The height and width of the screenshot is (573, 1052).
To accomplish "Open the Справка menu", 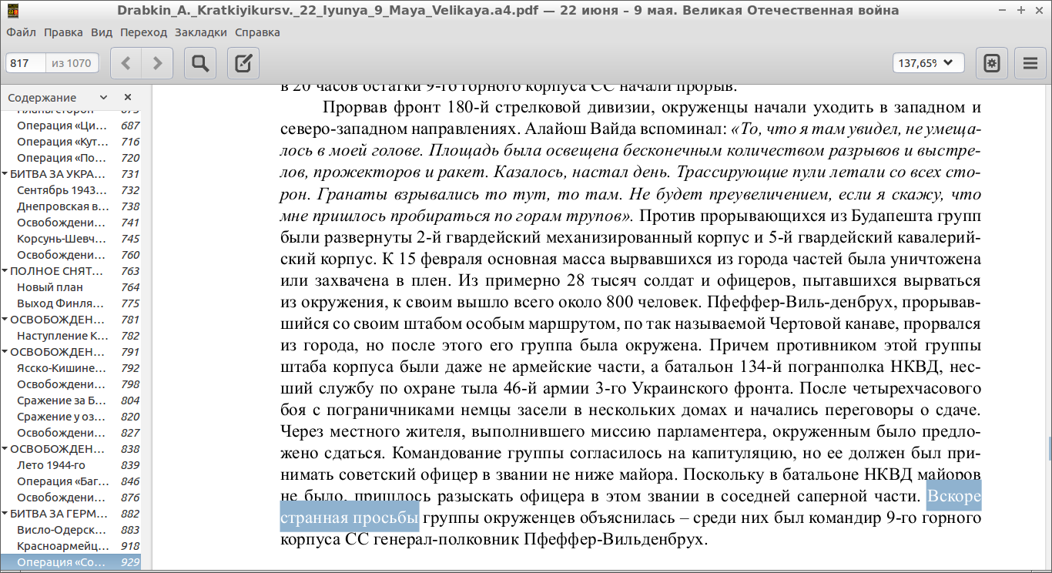I will click(x=257, y=32).
